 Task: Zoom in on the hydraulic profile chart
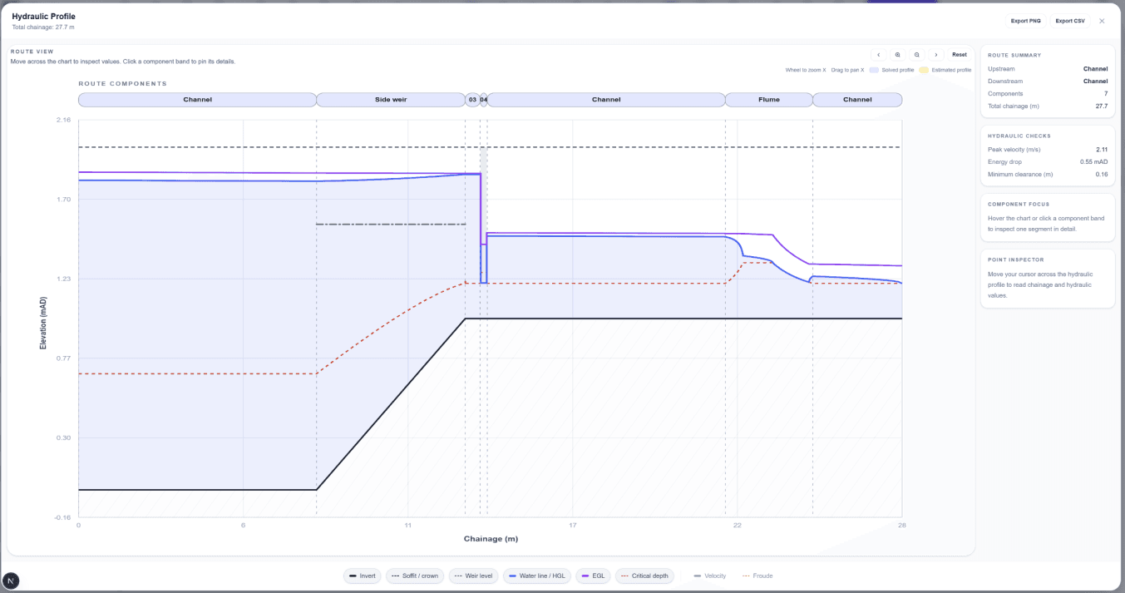[897, 54]
